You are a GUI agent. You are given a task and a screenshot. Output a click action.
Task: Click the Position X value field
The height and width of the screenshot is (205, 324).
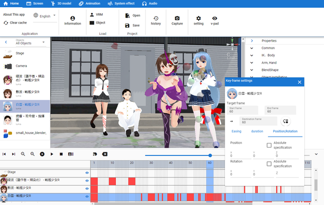(241, 155)
